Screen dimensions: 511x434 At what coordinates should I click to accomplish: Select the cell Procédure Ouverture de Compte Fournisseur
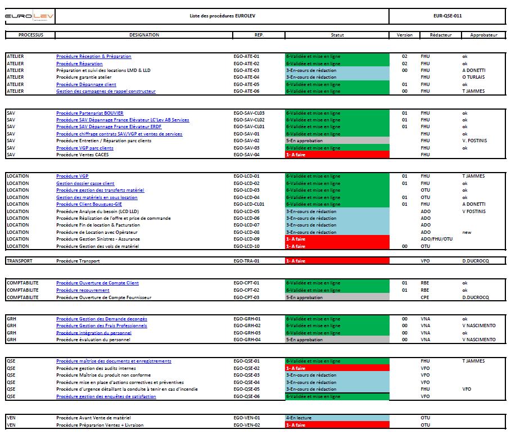(x=104, y=297)
